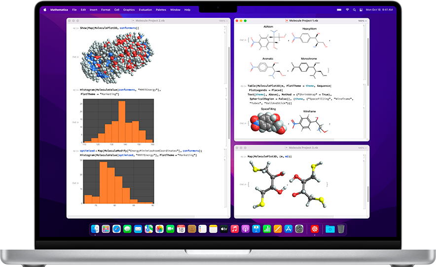Click the Spotlight search icon
This screenshot has height=267, width=436.
click(354, 10)
